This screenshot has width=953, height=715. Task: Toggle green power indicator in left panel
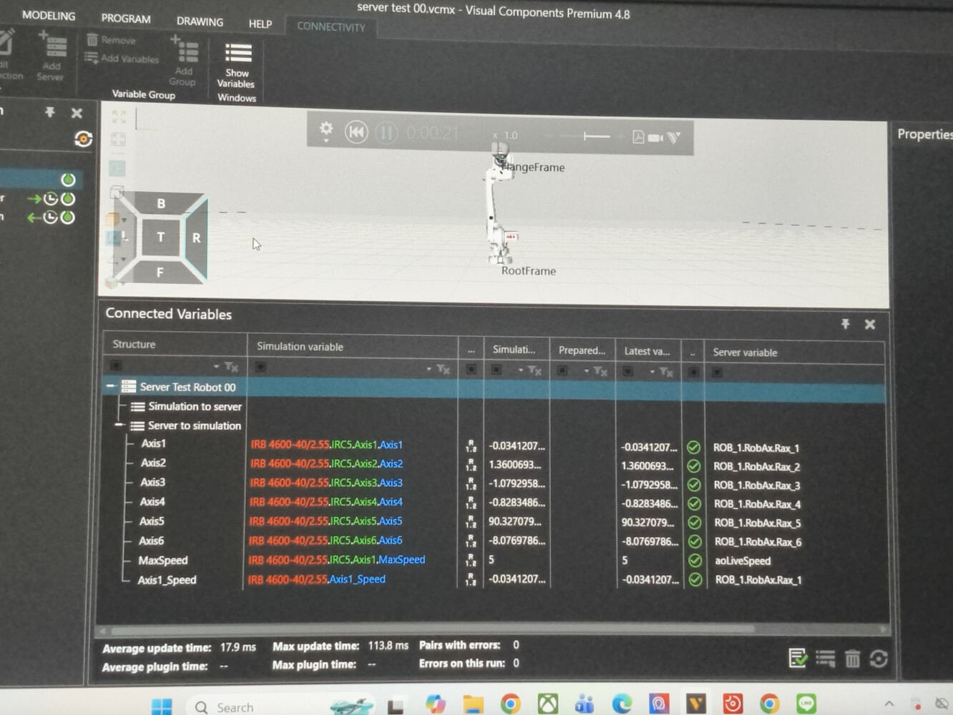[x=68, y=179]
